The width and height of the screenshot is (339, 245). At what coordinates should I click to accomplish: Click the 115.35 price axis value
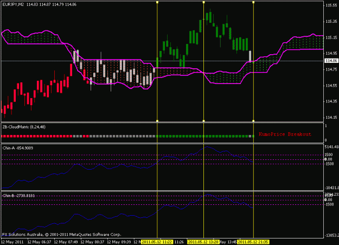pos(331,21)
